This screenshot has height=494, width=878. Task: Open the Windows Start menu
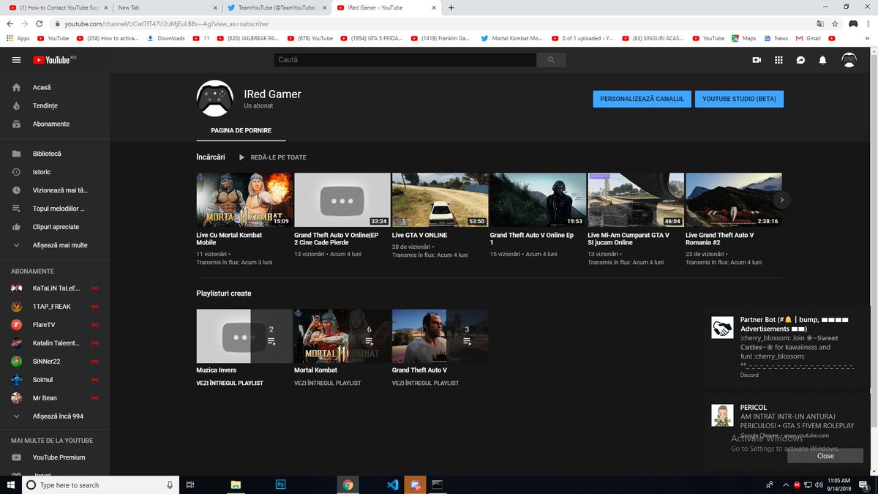(10, 484)
